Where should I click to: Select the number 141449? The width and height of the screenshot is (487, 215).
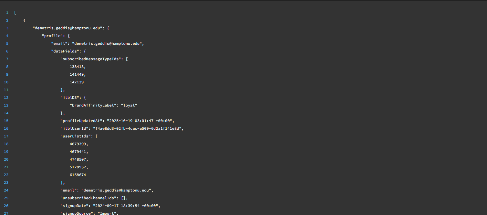coord(77,74)
